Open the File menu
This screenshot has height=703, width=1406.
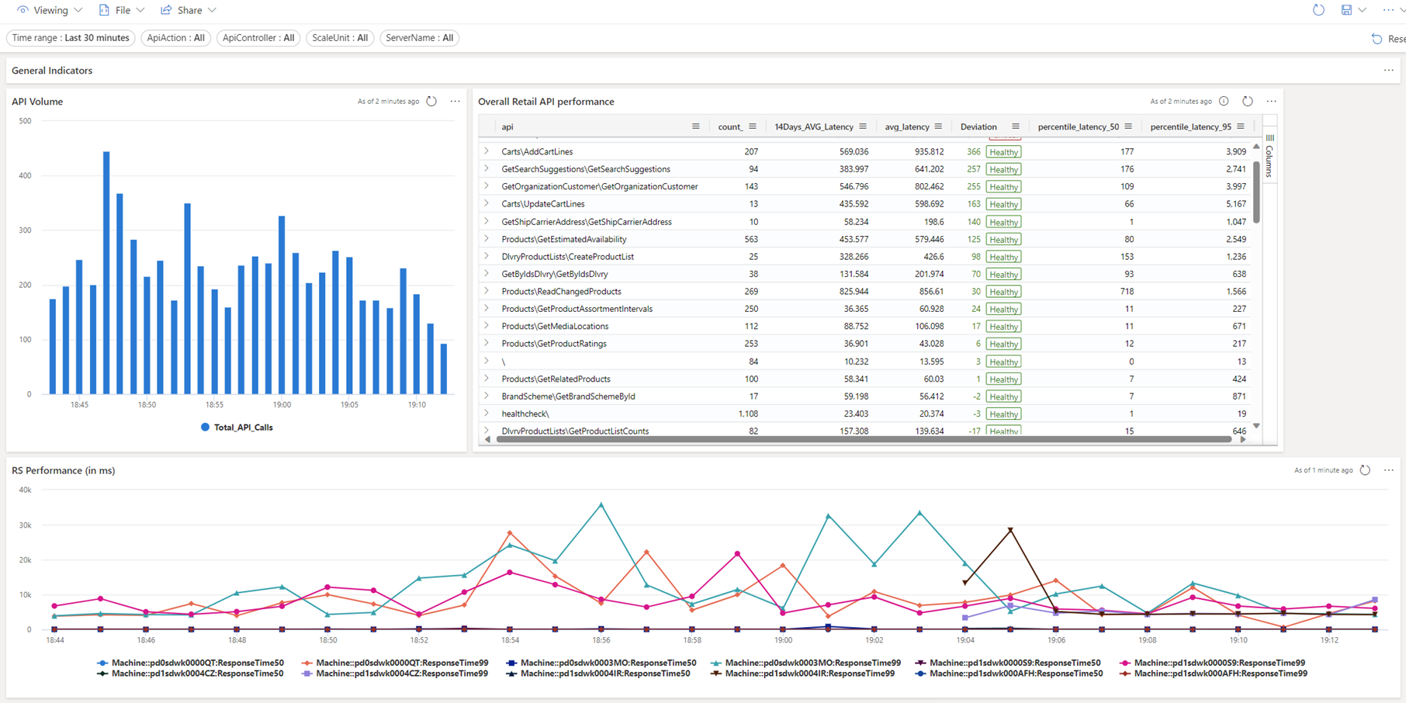(122, 10)
